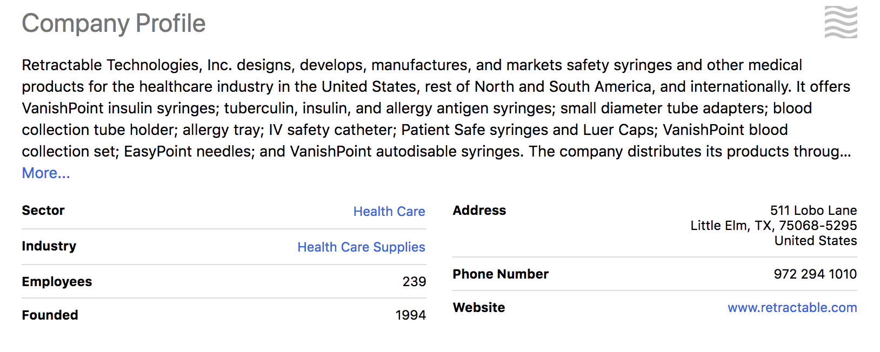Click the wavy lines icon

pyautogui.click(x=841, y=23)
